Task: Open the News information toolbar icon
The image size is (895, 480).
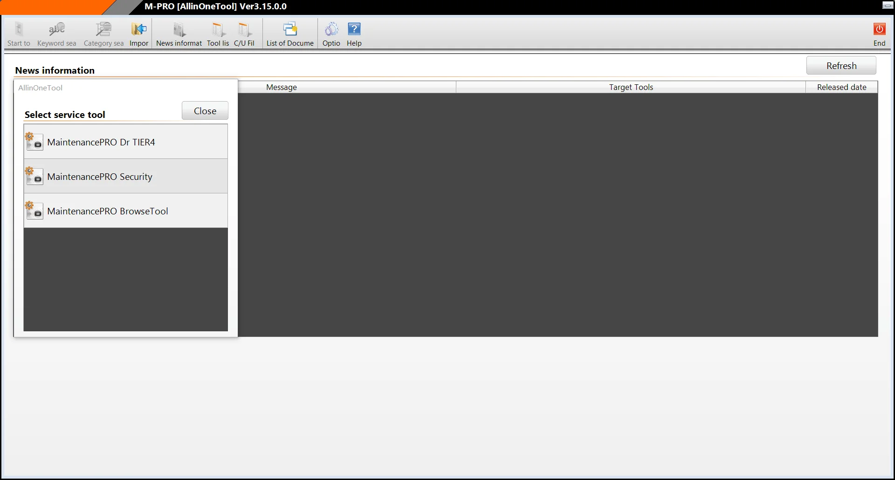Action: (x=179, y=29)
